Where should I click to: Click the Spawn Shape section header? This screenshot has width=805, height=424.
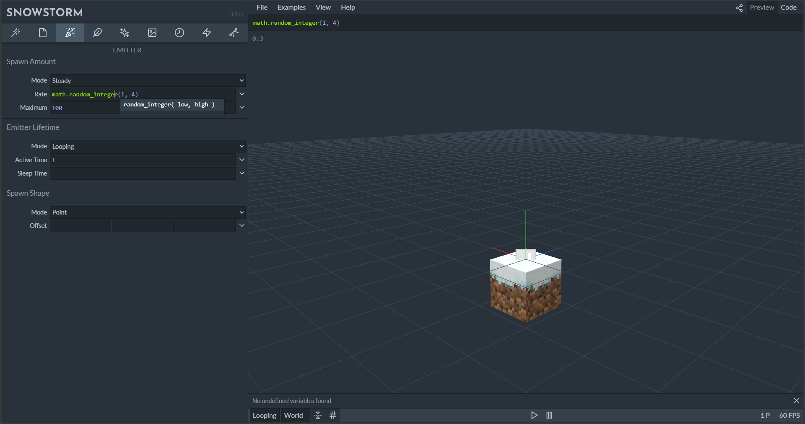(28, 193)
